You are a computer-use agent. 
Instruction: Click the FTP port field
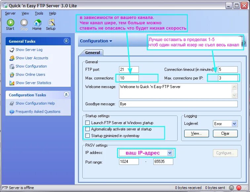[x=129, y=70]
